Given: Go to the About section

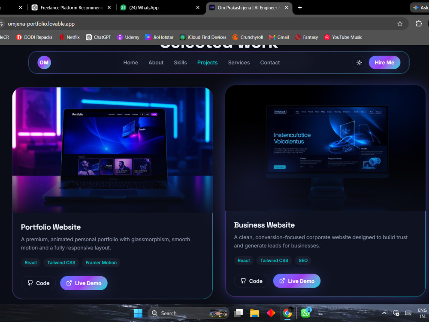Looking at the screenshot, I should click(156, 62).
